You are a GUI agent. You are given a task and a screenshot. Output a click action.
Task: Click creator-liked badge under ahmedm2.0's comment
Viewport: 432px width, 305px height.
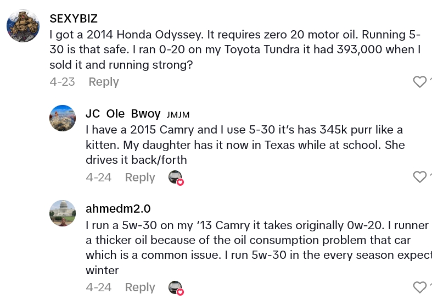(x=175, y=287)
